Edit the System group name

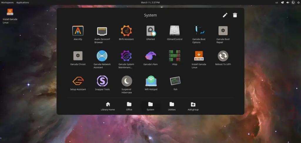[x=225, y=15]
